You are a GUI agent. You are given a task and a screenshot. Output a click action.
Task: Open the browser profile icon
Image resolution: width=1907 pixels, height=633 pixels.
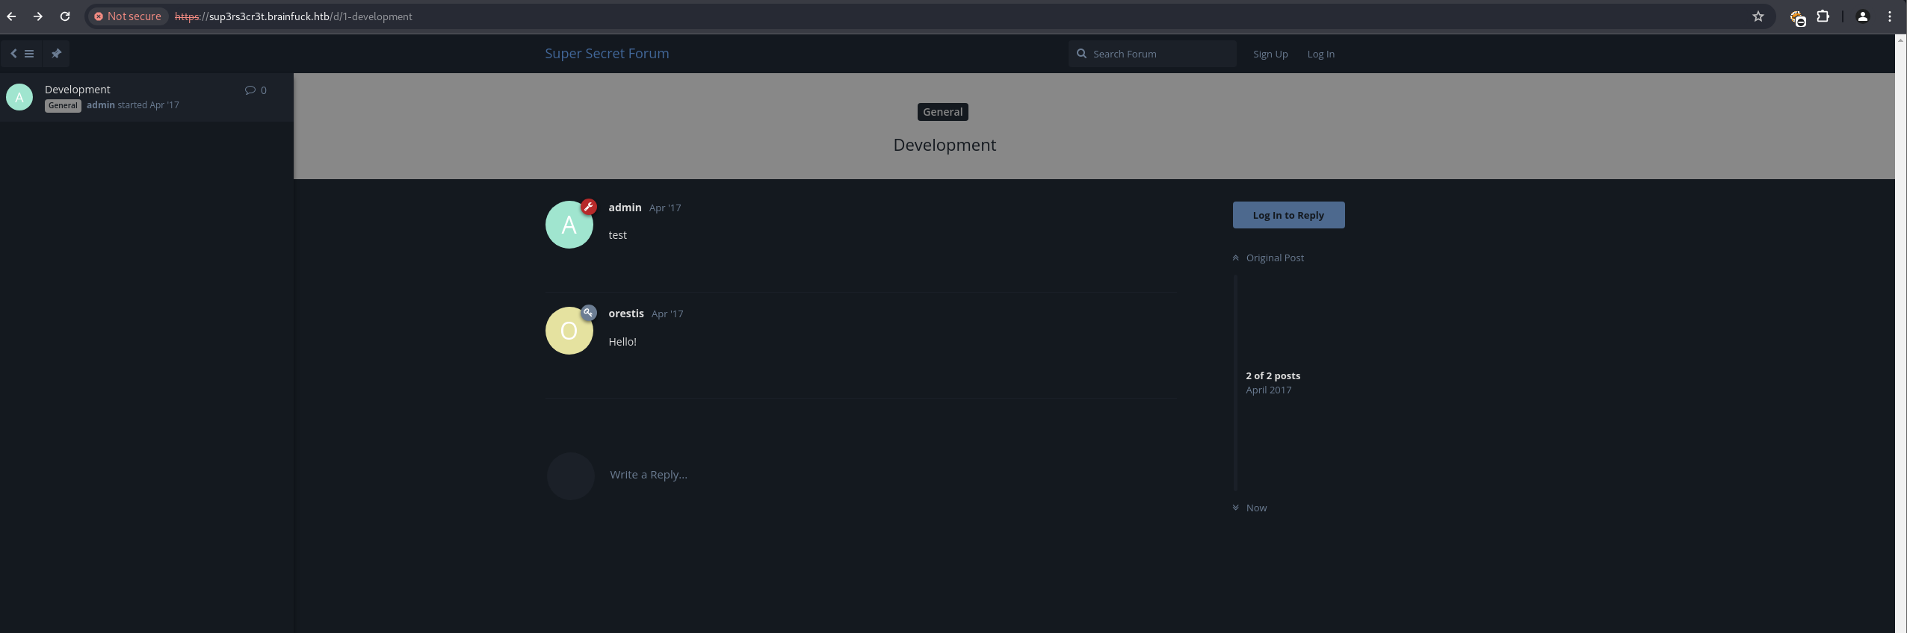tap(1862, 16)
